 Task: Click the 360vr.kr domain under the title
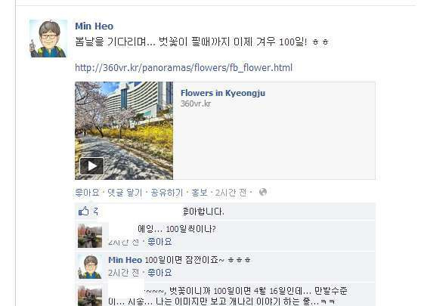click(x=196, y=104)
